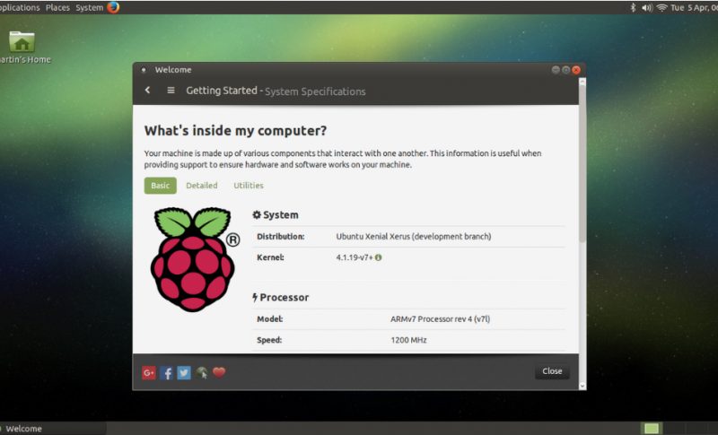Screen dimensions: 718x435
Task: Open the Wi-Fi network indicator
Action: tap(661, 8)
